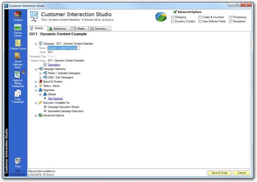Click the Cancel button

242,173
